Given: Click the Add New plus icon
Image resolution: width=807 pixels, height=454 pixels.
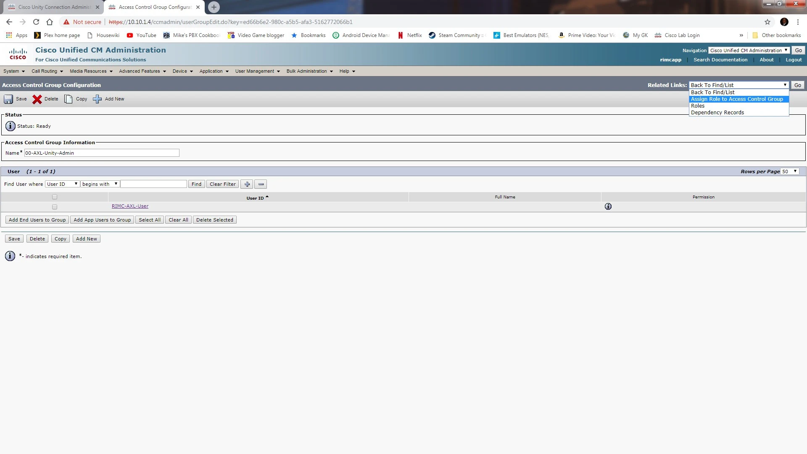Looking at the screenshot, I should (97, 99).
